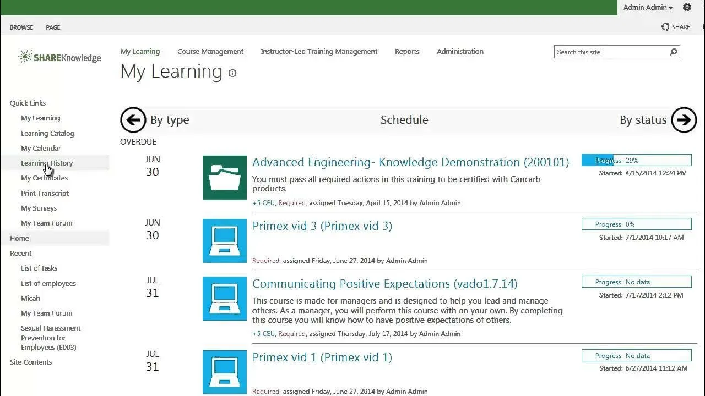The height and width of the screenshot is (396, 705).
Task: Click the Search this site input field
Action: pyautogui.click(x=606, y=51)
